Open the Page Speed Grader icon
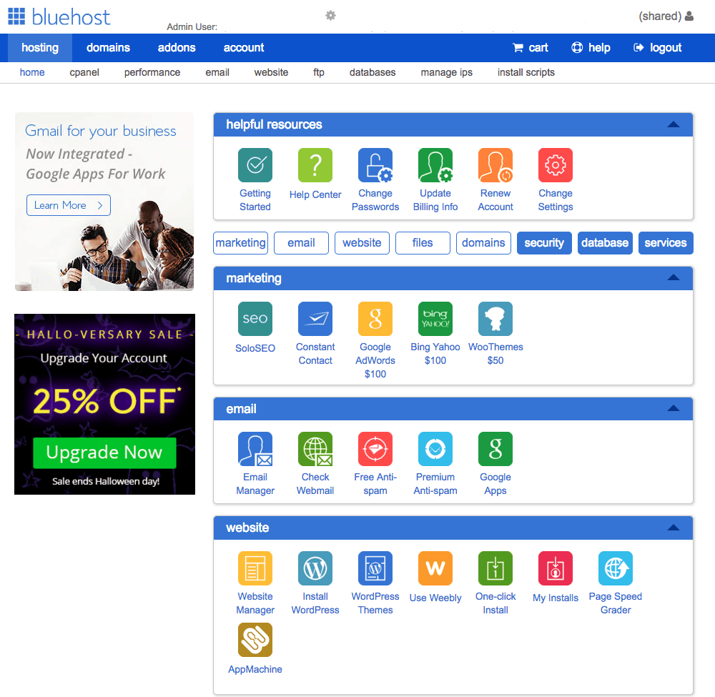This screenshot has width=715, height=697. click(616, 568)
